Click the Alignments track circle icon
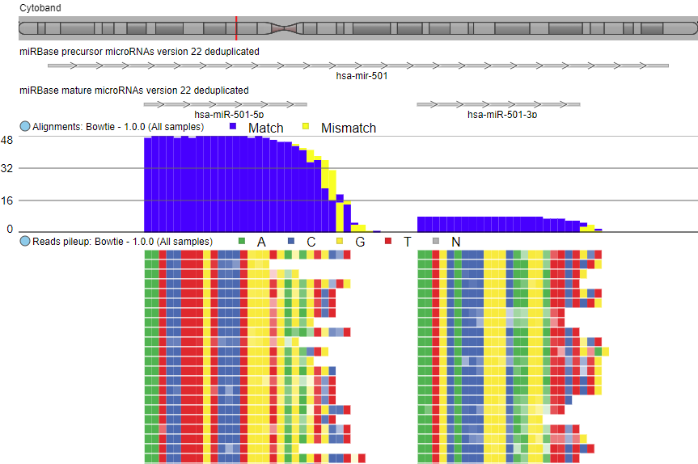The image size is (698, 464). coord(25,126)
